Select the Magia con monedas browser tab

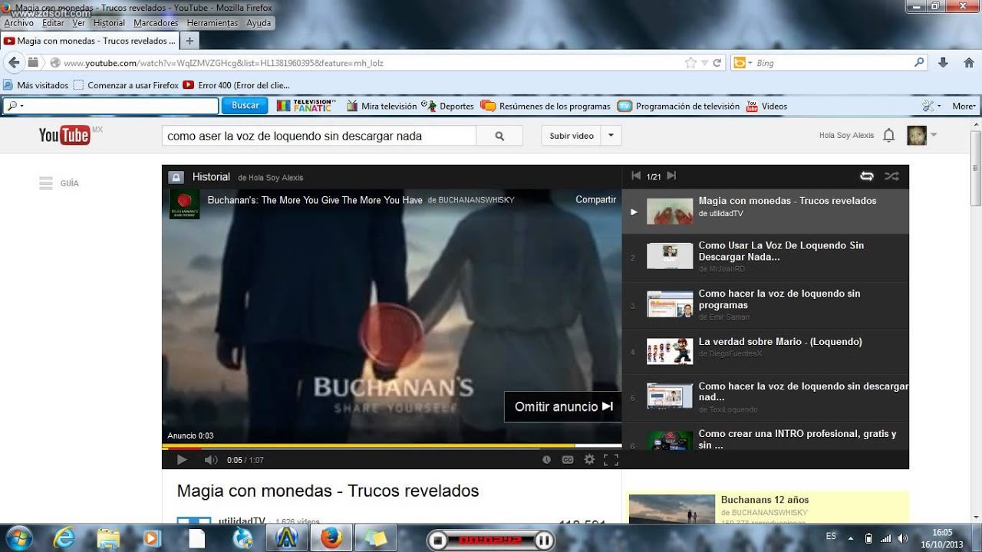pyautogui.click(x=90, y=41)
